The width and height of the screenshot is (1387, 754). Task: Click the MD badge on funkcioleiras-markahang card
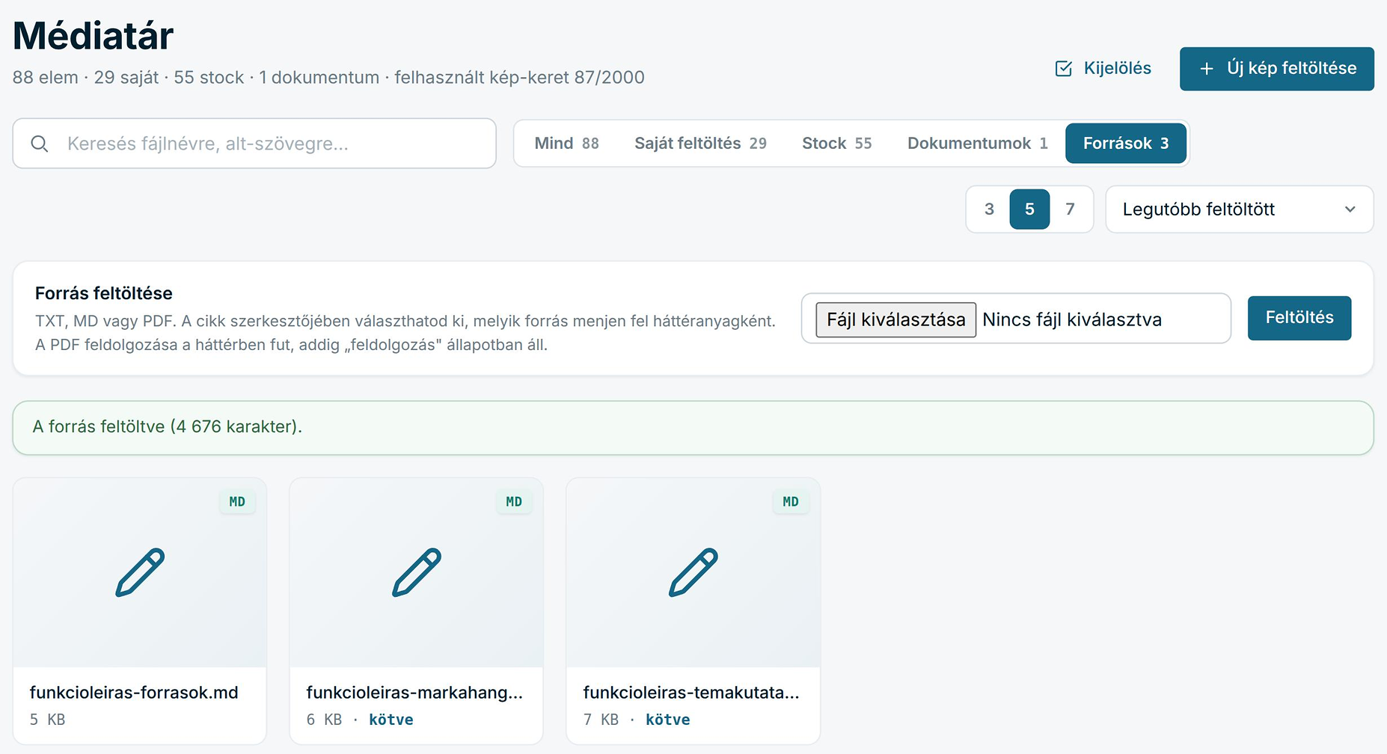tap(514, 502)
